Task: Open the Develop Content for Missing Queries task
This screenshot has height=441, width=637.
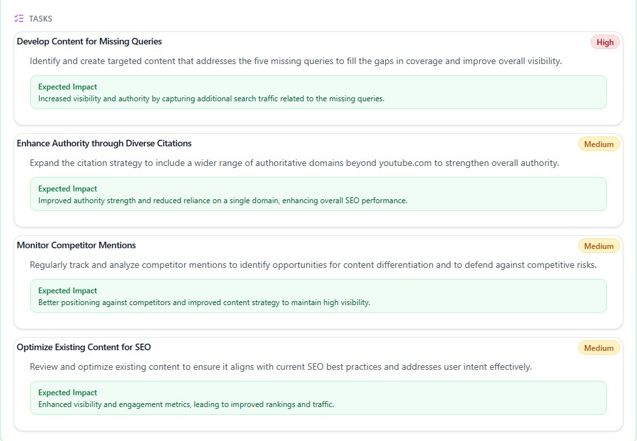Action: point(89,42)
